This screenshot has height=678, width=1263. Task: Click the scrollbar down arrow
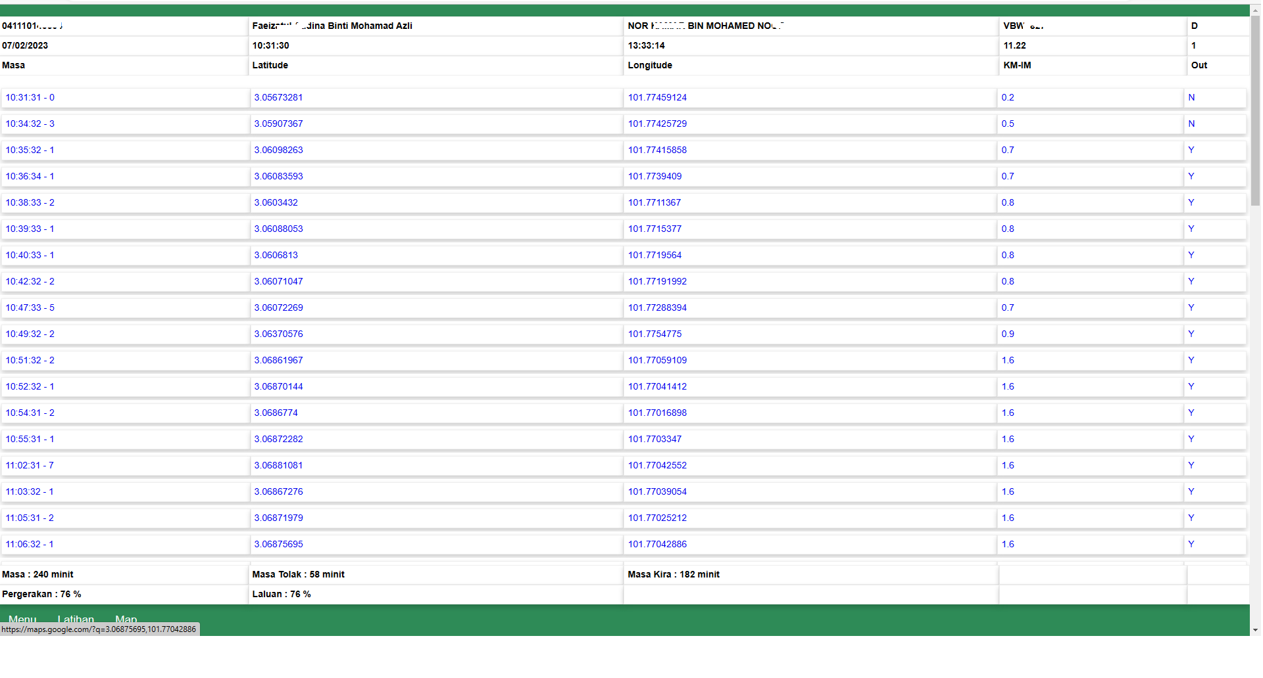pos(1255,630)
